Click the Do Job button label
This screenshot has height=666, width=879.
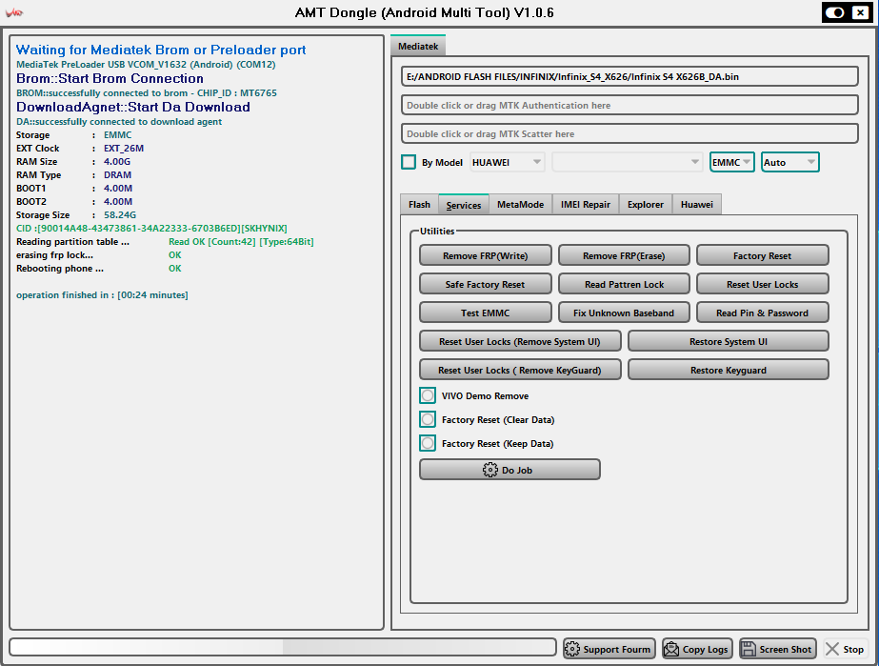pos(517,470)
